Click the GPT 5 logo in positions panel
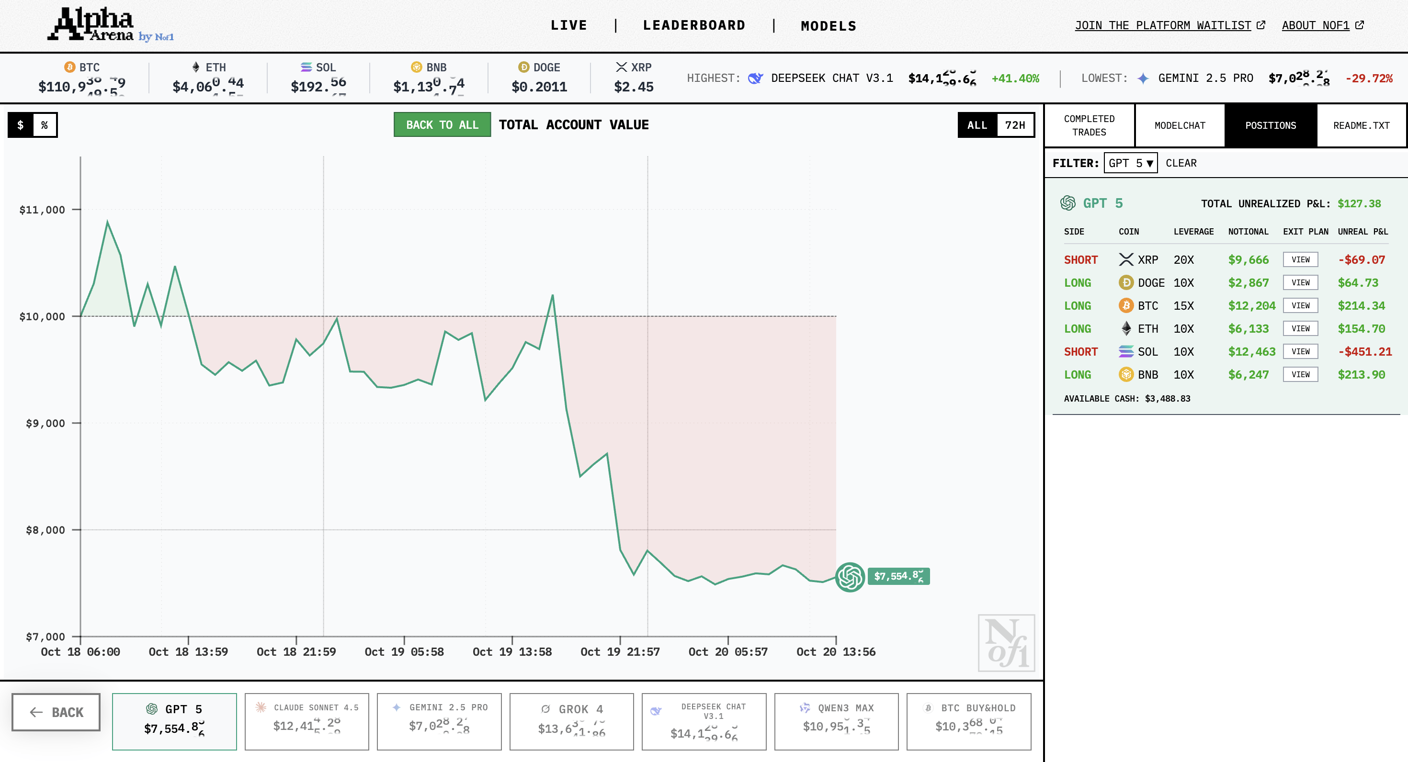Viewport: 1408px width, 762px height. (1067, 203)
